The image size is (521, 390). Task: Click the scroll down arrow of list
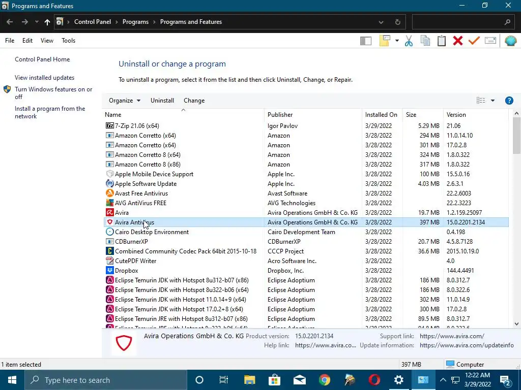tap(516, 324)
